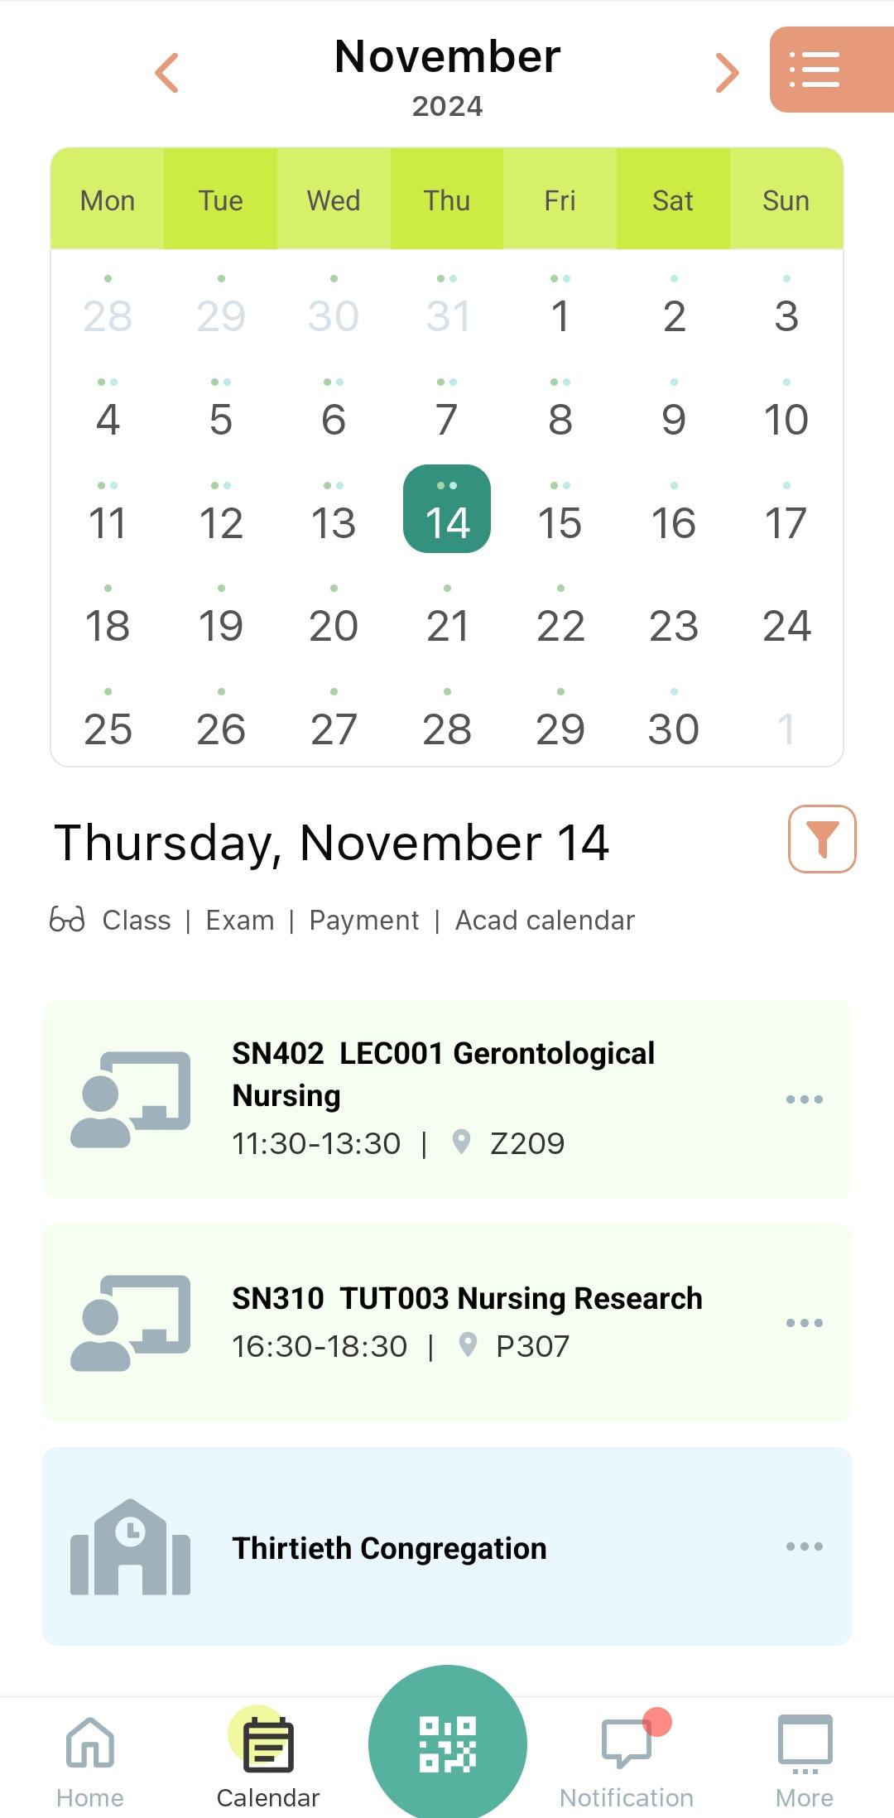Tap the orange filter funnel icon
894x1818 pixels.
pyautogui.click(x=822, y=839)
